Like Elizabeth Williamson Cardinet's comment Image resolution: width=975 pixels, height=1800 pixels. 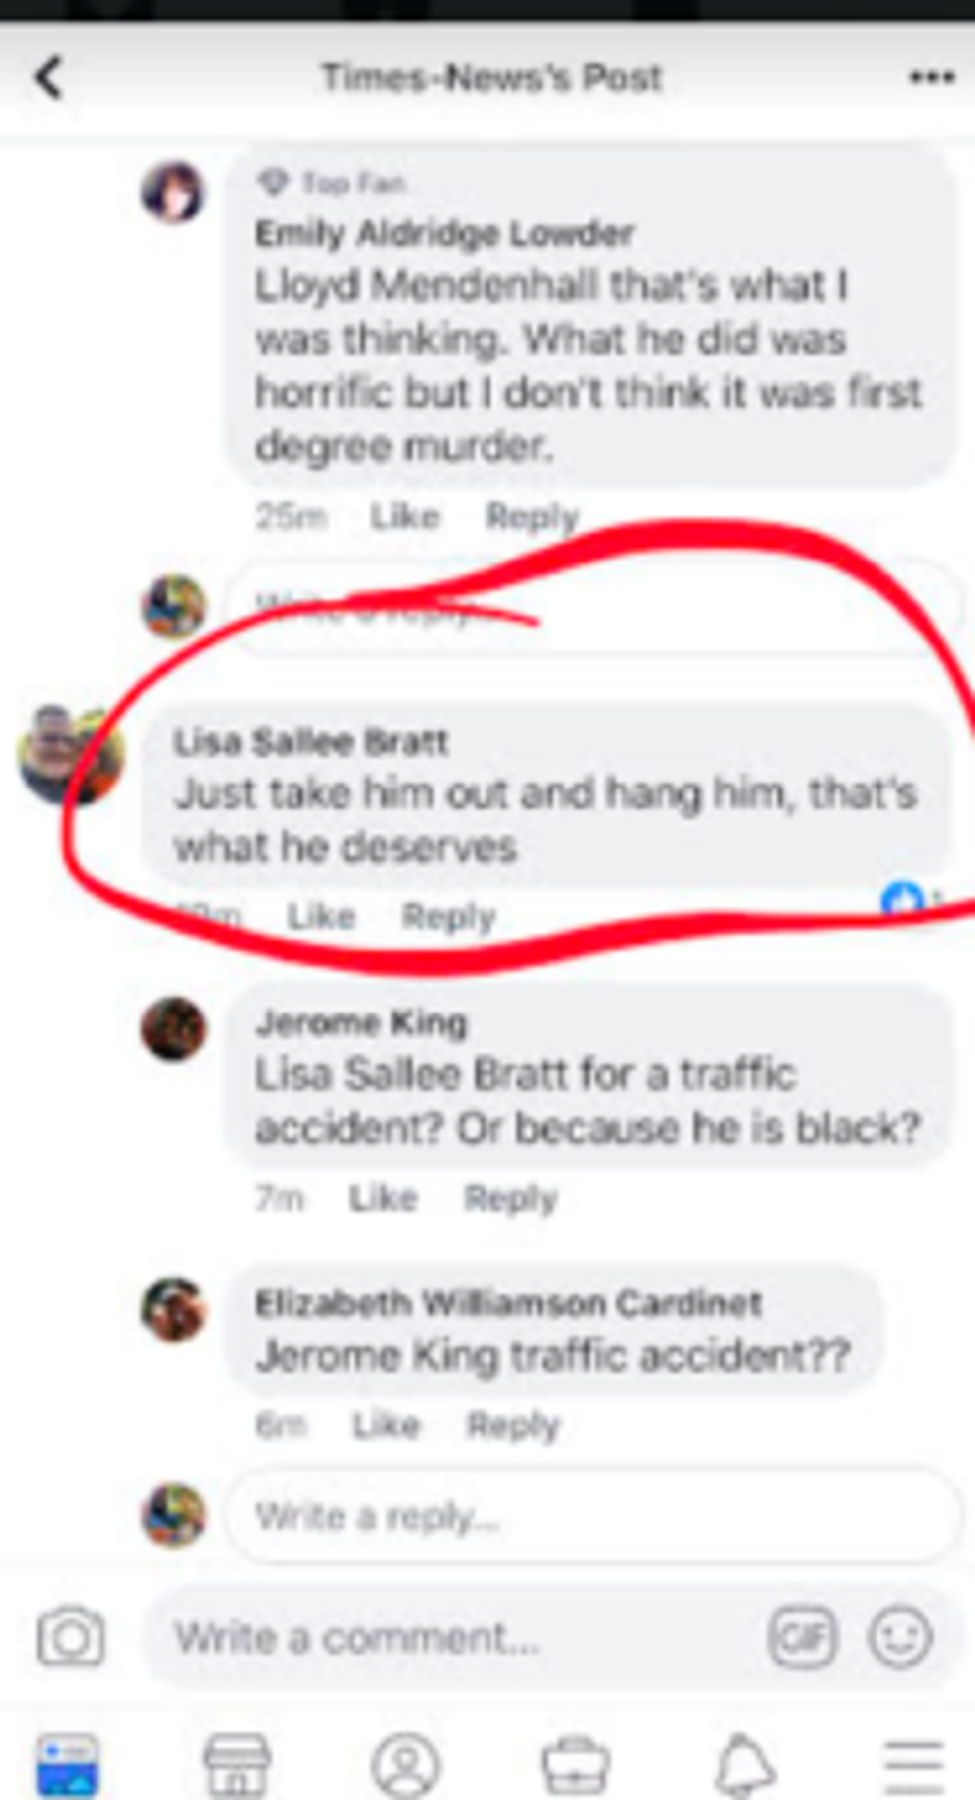[x=387, y=1425]
